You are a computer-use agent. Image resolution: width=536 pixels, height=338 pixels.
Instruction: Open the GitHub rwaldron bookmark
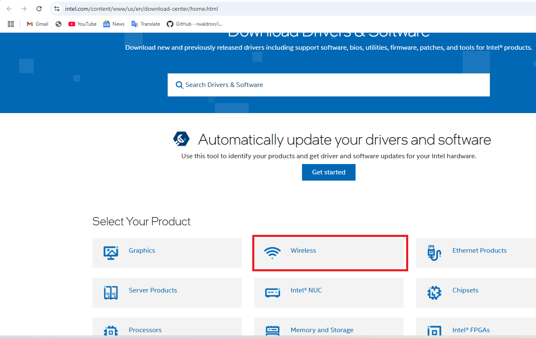pyautogui.click(x=195, y=24)
